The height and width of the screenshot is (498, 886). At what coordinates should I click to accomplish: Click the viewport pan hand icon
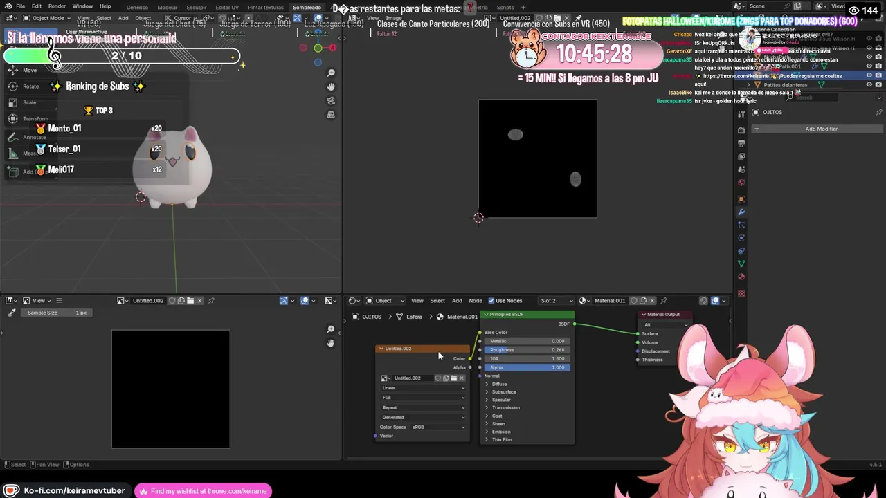click(x=331, y=86)
